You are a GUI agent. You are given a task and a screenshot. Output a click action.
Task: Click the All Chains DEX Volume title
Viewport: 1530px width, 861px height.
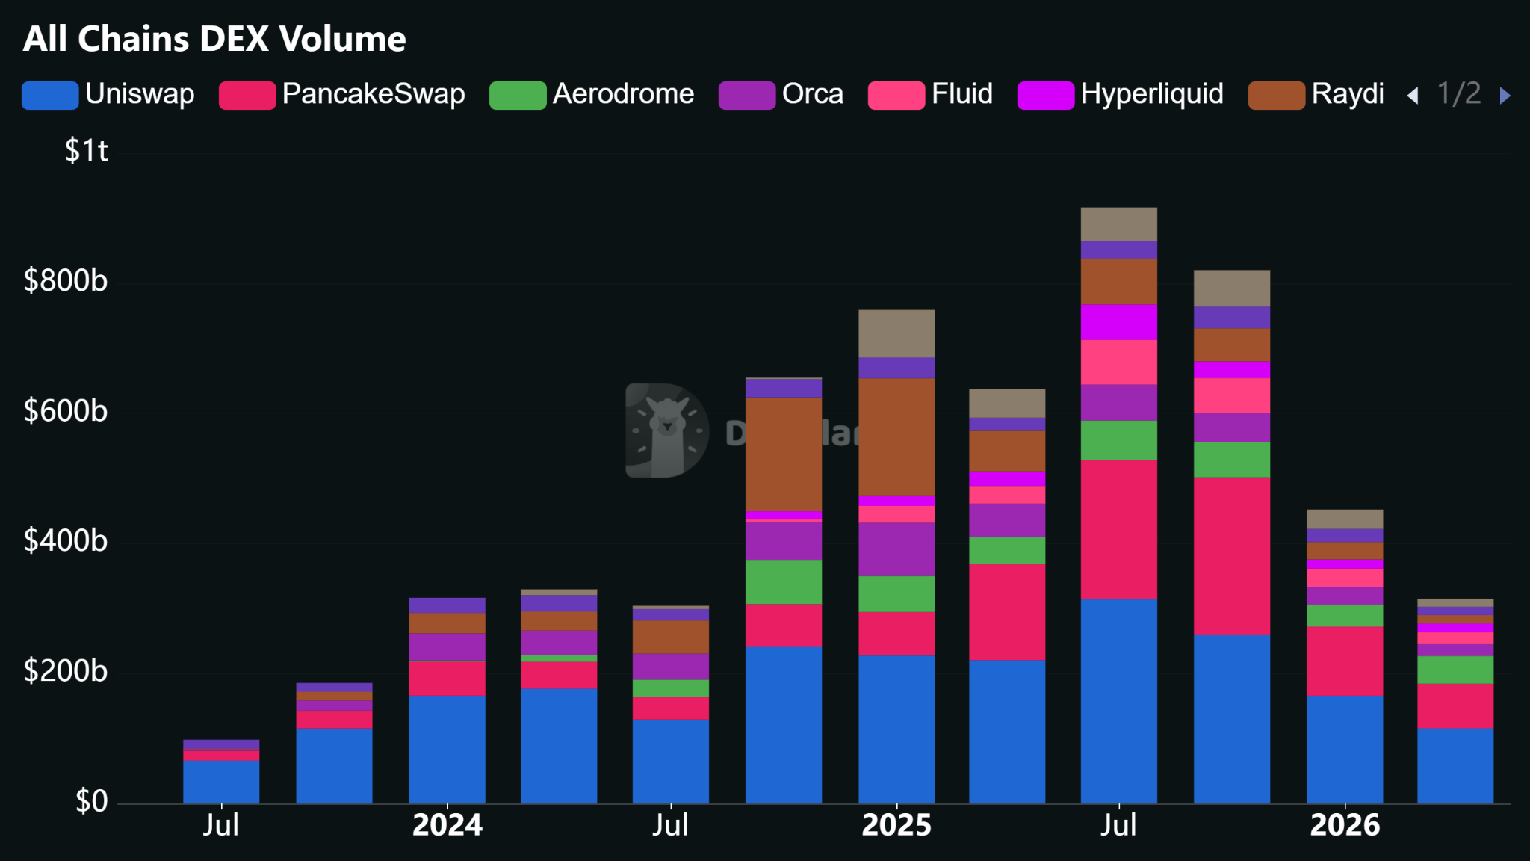[x=214, y=39]
